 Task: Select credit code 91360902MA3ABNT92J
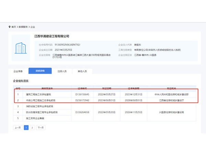coord(67,45)
